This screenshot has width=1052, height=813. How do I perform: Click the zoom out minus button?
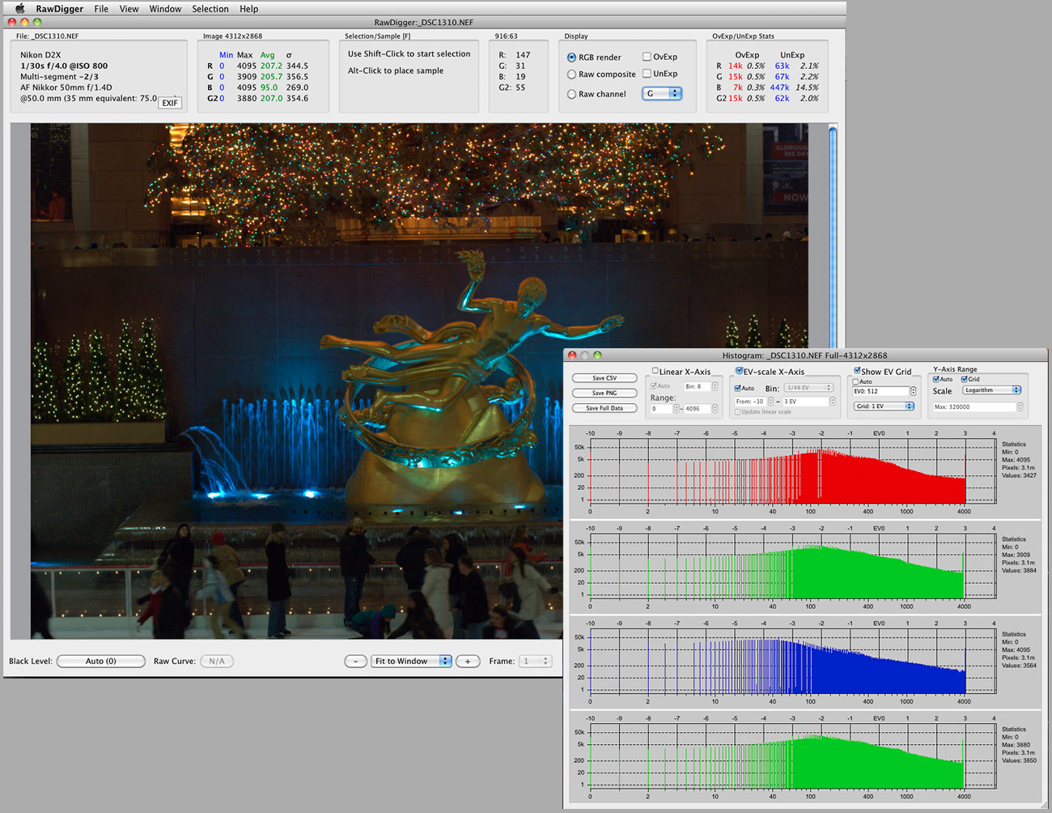[355, 662]
